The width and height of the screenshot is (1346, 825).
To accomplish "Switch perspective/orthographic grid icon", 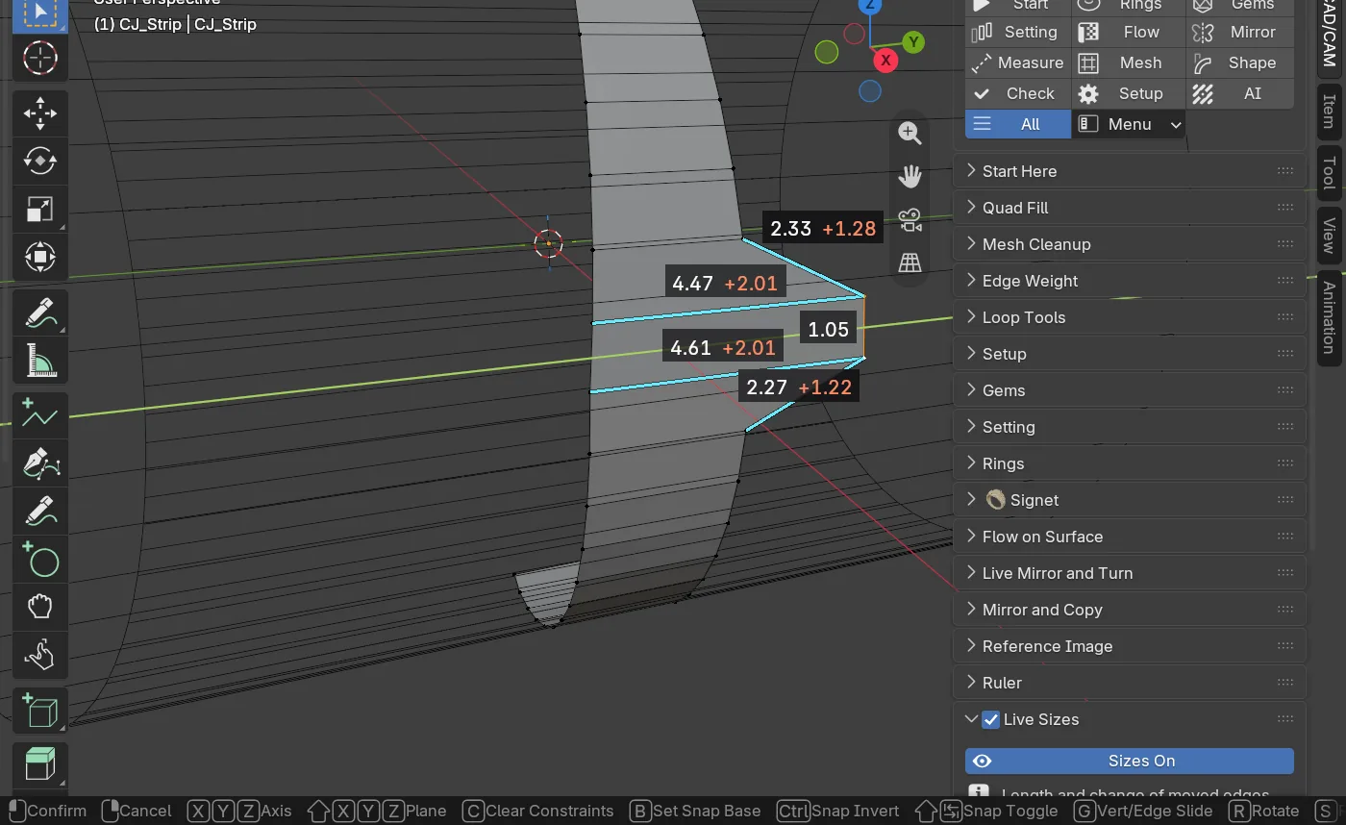I will (910, 262).
